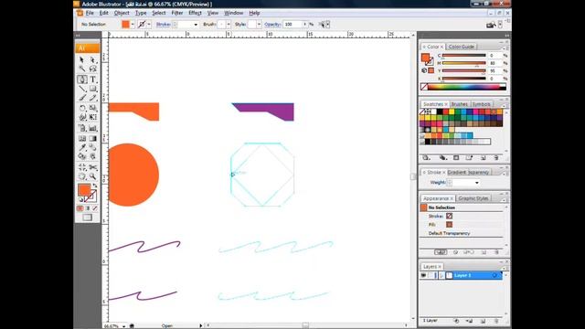Select the Zoom magnifier tool
This screenshot has height=329, width=585.
click(93, 176)
